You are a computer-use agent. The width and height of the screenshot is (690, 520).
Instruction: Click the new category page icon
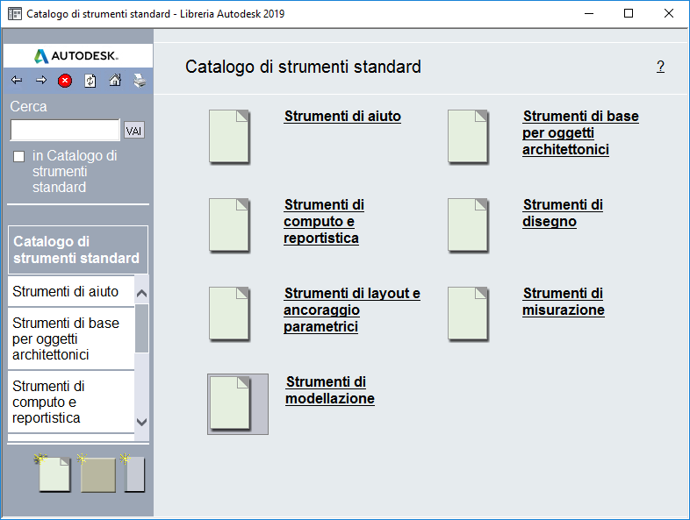tap(54, 474)
